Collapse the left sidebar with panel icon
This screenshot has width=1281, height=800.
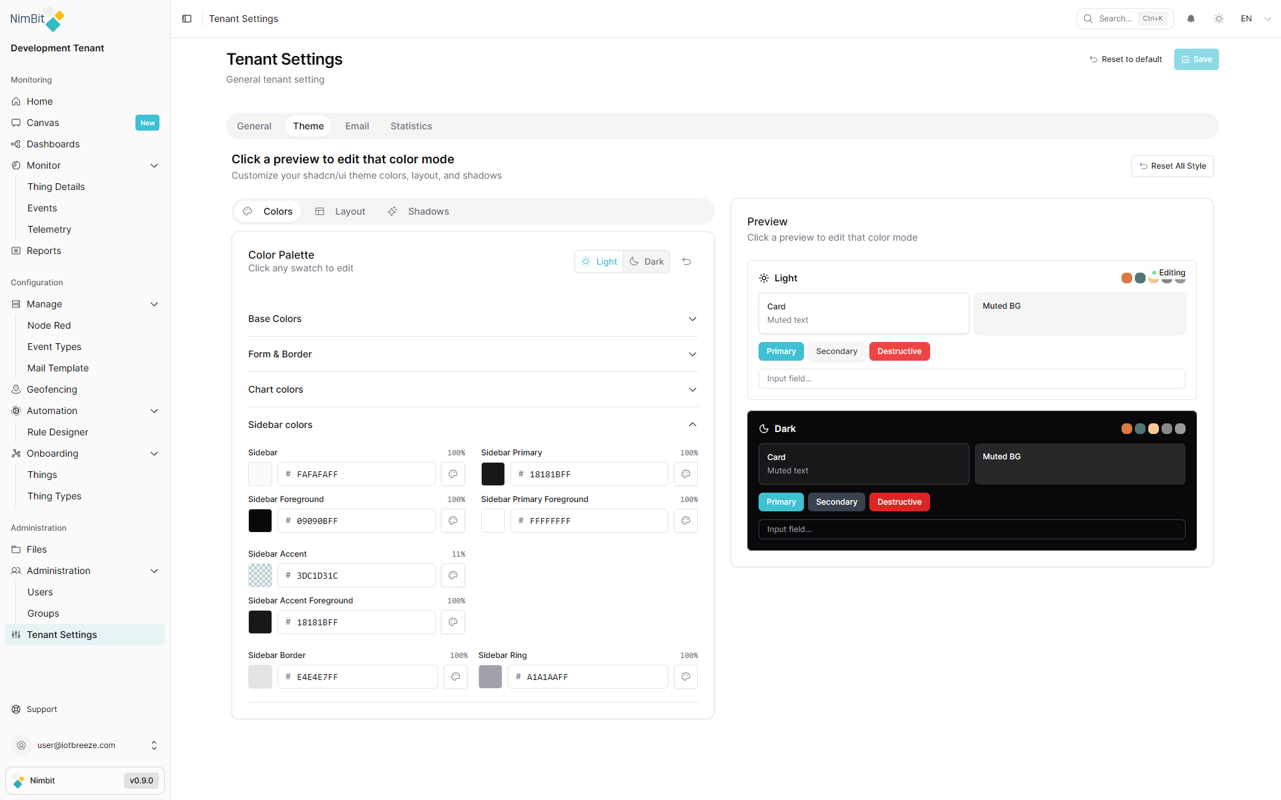pyautogui.click(x=187, y=18)
